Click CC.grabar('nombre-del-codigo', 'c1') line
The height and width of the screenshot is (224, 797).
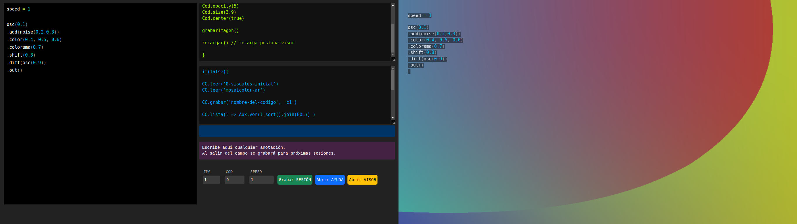249,102
